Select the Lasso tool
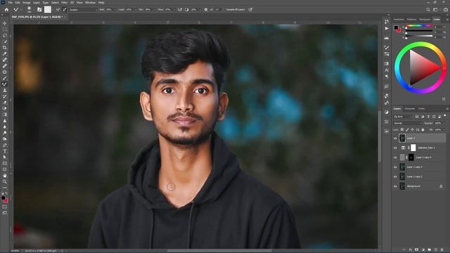Screen dimensions: 450x253 5,36
